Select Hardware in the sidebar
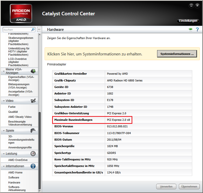 14,182
